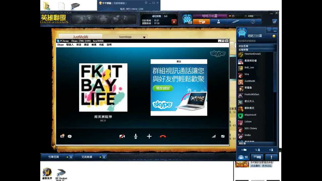
Task: Open the League help question mark icon
Action: pyautogui.click(x=253, y=22)
